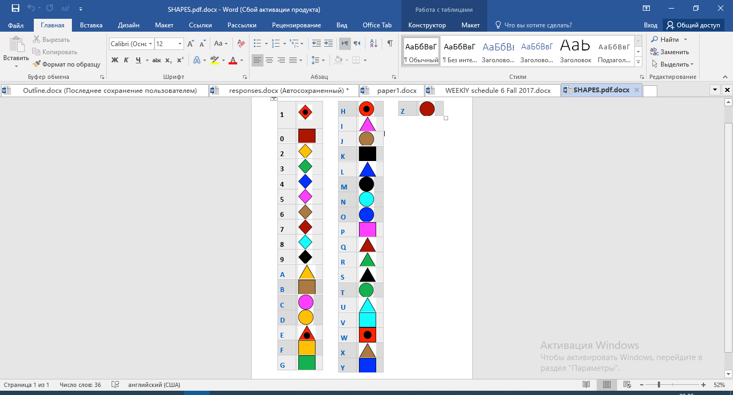Switch to the Outline.docx document tab
The image size is (733, 395).
tap(105, 90)
